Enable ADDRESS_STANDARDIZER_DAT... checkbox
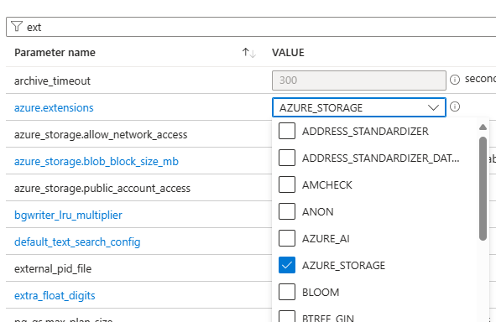Image resolution: width=496 pixels, height=322 pixels. 287,158
